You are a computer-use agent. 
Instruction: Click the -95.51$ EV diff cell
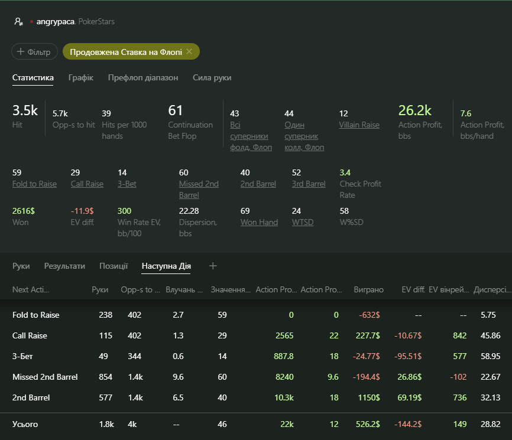(x=408, y=356)
